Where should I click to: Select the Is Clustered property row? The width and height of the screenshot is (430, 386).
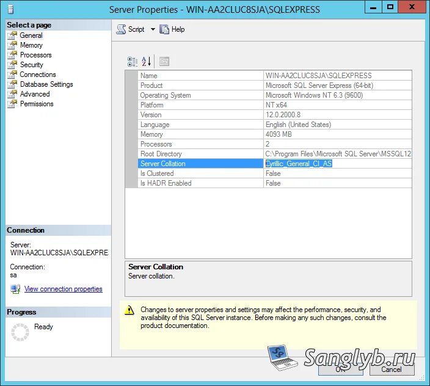tap(275, 173)
